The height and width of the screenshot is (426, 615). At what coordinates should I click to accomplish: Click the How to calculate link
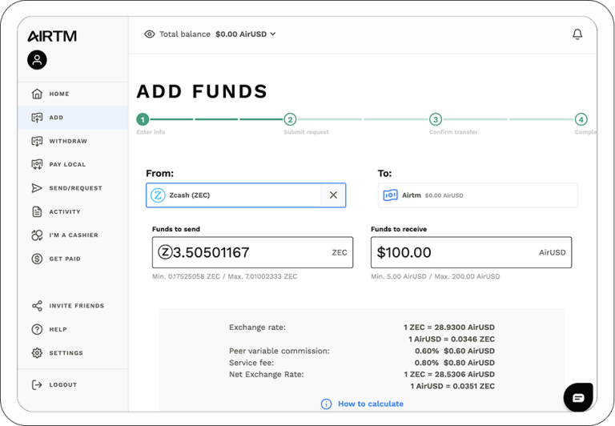[x=370, y=404]
